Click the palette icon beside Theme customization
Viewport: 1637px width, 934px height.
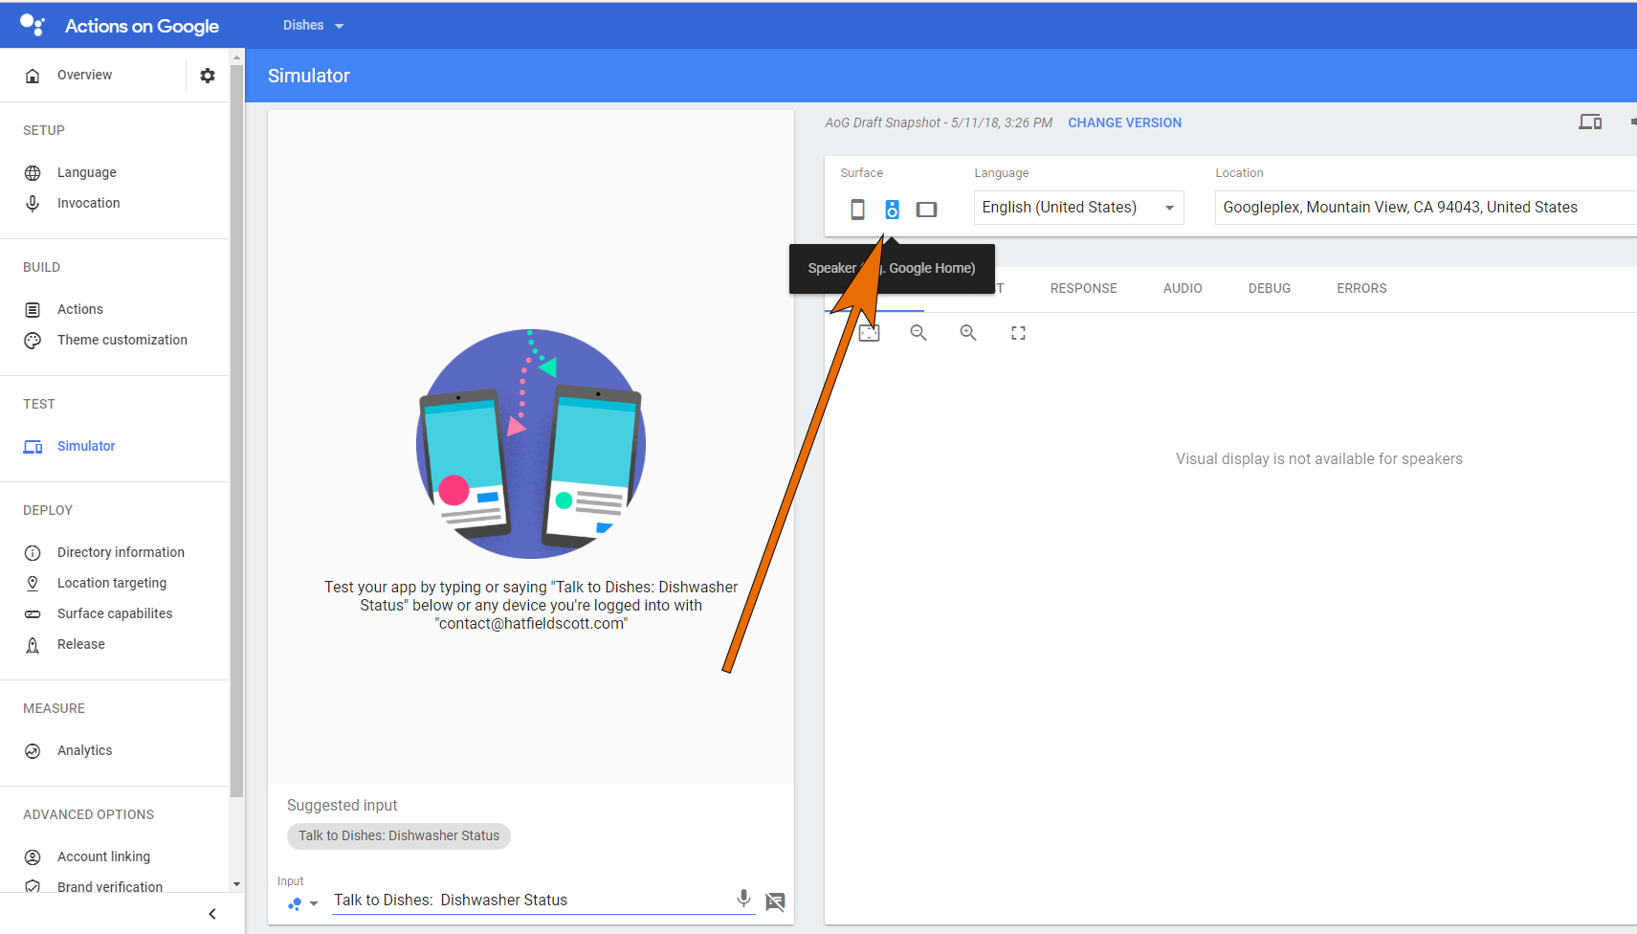pyautogui.click(x=33, y=340)
